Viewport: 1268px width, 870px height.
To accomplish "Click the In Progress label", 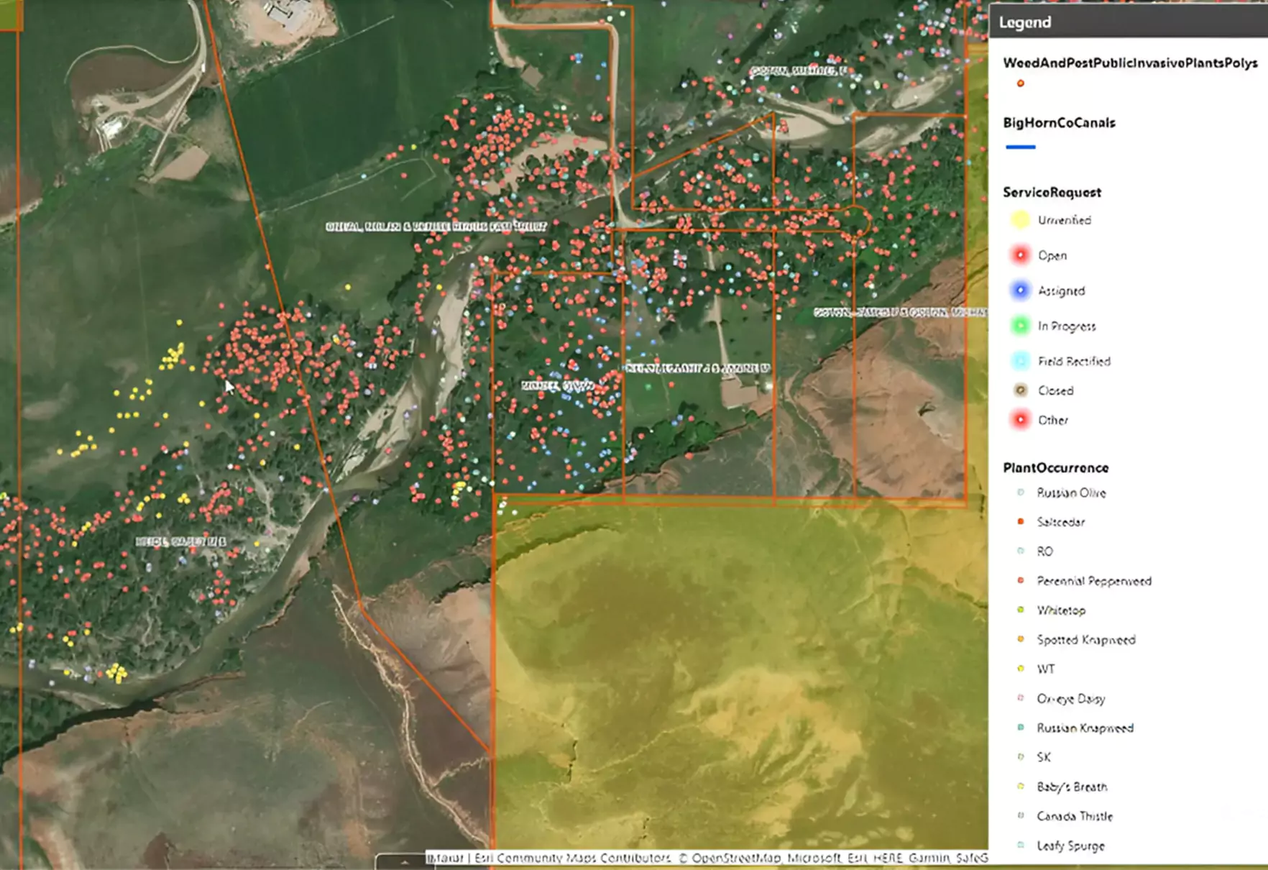I will [x=1067, y=326].
